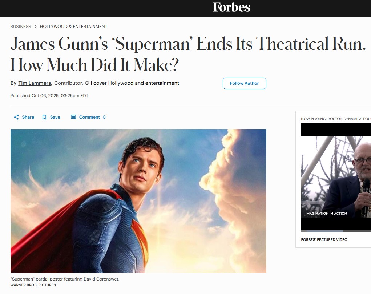
Task: Click the comment bubble icon
Action: 73,117
